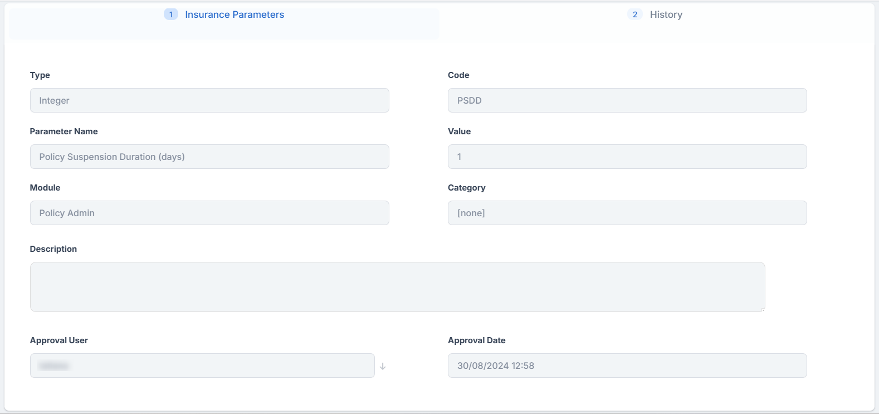This screenshot has width=879, height=414.
Task: Click the step 1 number badge
Action: (170, 14)
